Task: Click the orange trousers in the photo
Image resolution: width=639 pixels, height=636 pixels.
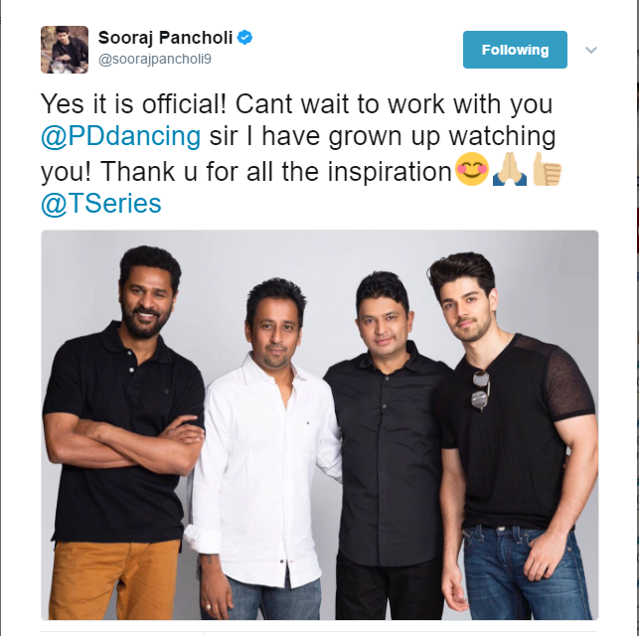Action: pyautogui.click(x=114, y=580)
